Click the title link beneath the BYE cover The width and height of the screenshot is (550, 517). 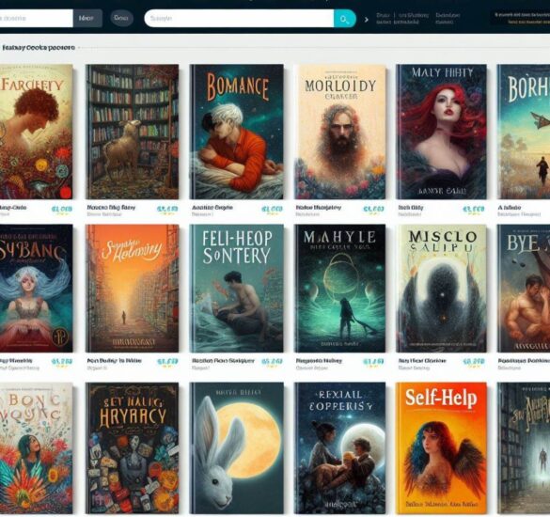pos(524,361)
